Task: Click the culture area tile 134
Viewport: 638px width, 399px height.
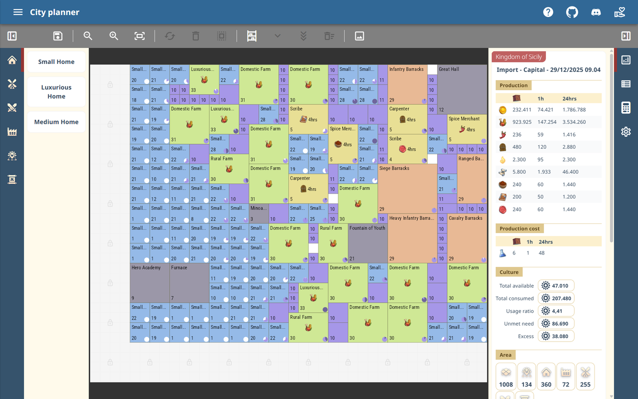Action: (x=526, y=377)
